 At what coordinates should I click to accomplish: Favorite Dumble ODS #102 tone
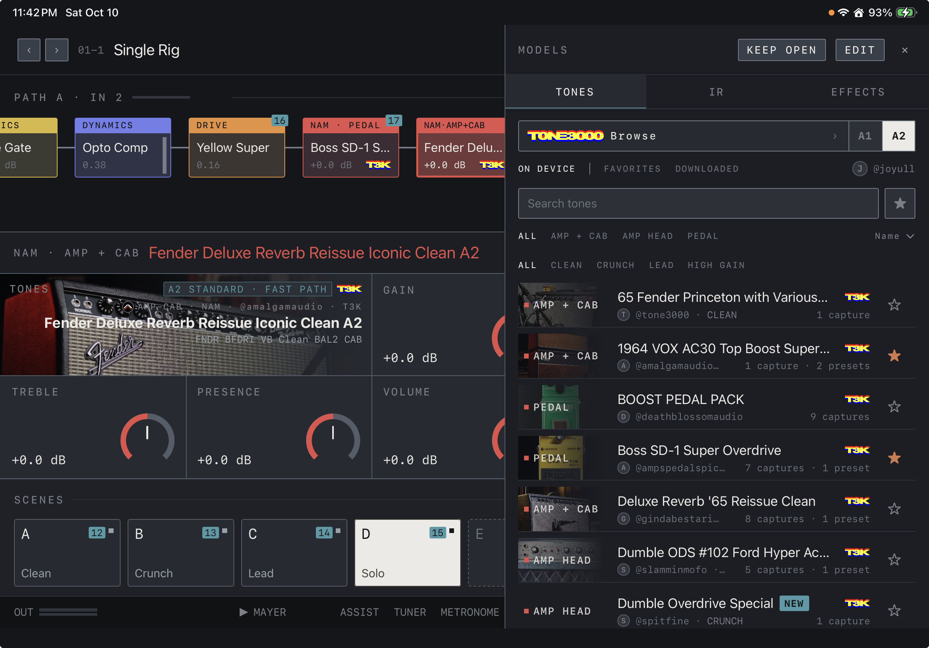(894, 560)
